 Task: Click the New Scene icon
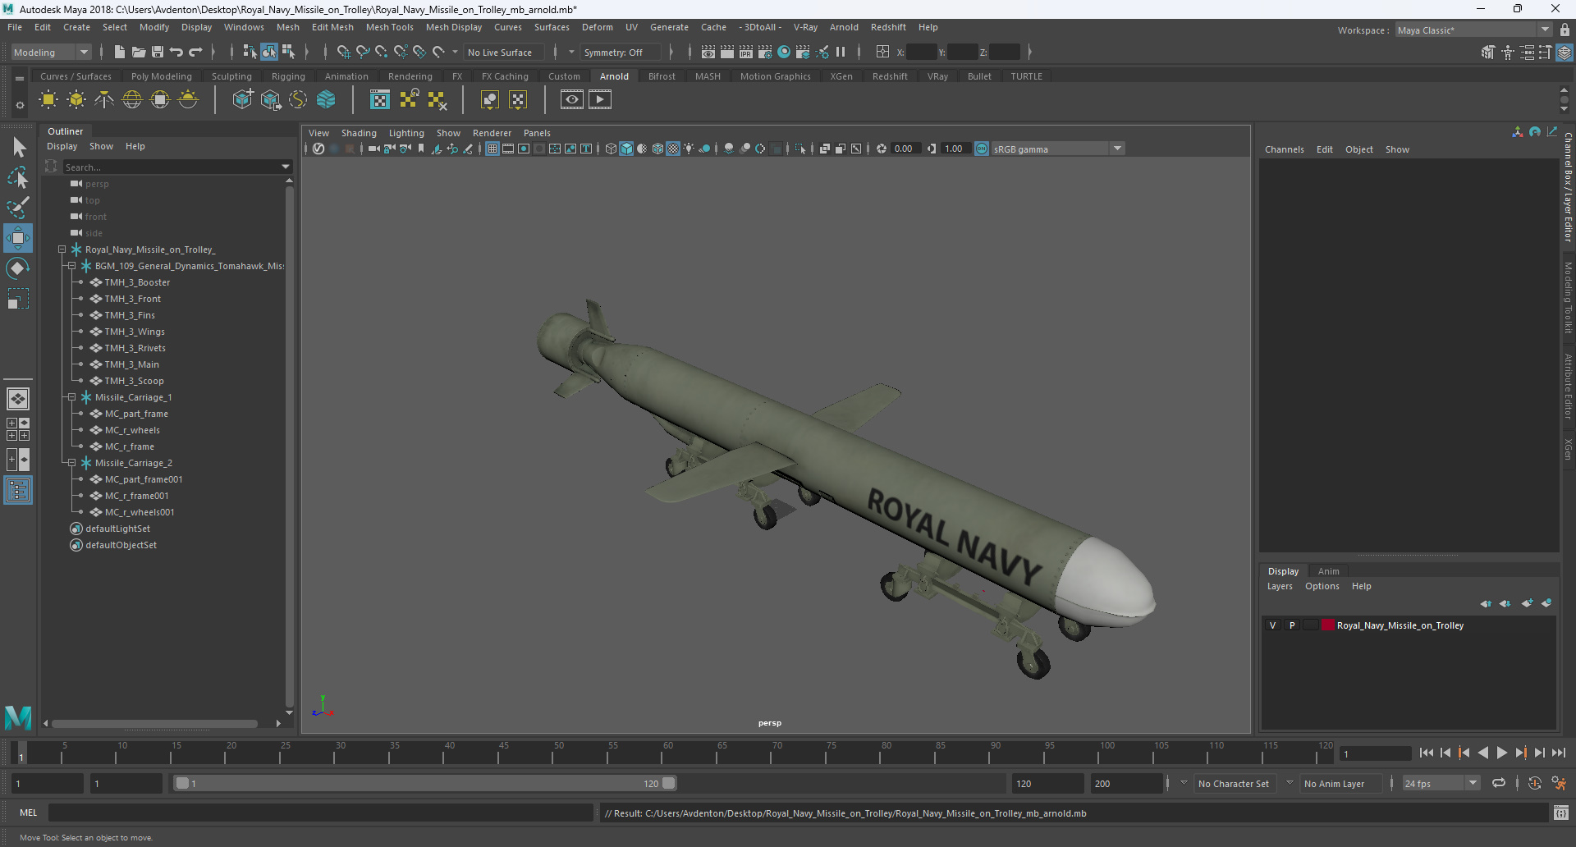[120, 52]
